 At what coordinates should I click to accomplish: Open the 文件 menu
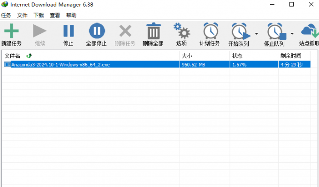pos(22,15)
